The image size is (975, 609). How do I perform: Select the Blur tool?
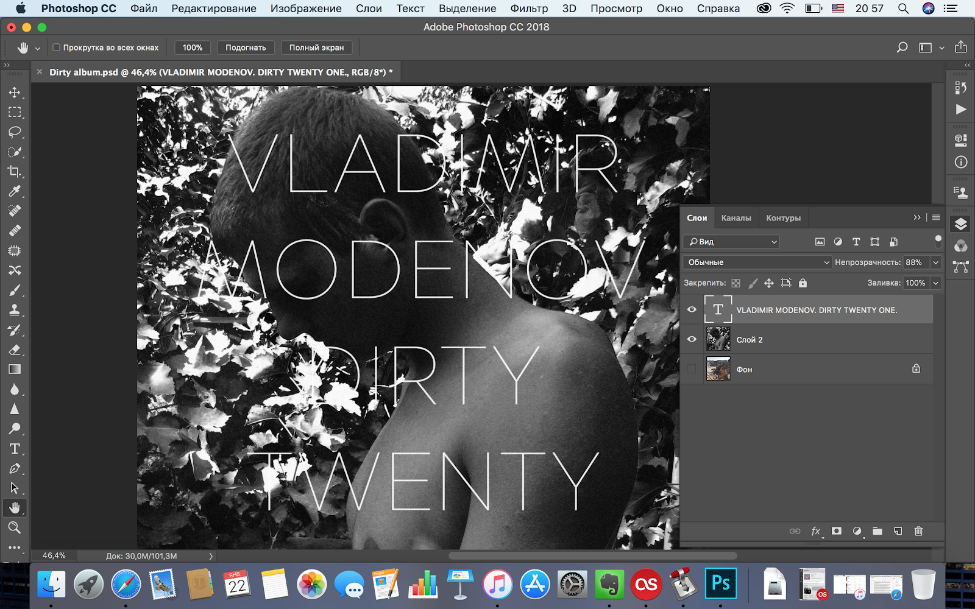point(15,389)
